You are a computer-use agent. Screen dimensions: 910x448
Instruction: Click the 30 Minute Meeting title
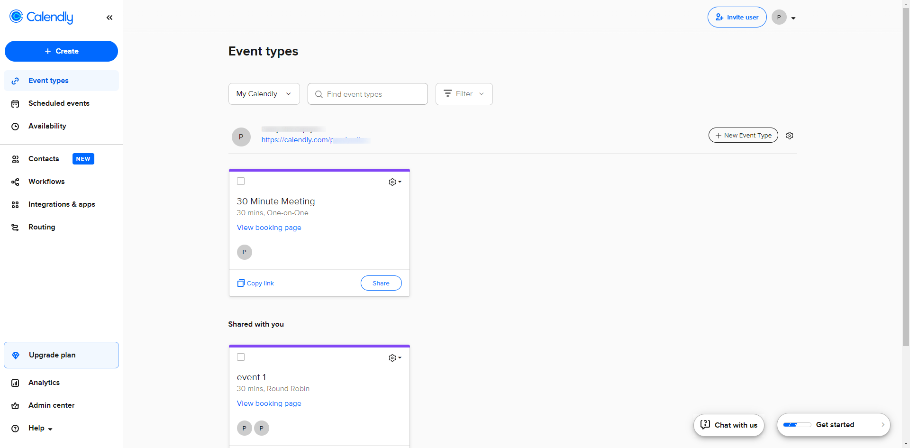tap(276, 201)
